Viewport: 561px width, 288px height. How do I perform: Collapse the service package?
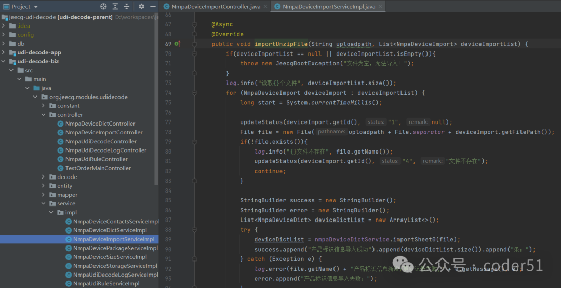click(x=43, y=203)
